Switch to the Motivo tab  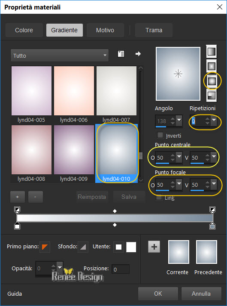105,30
